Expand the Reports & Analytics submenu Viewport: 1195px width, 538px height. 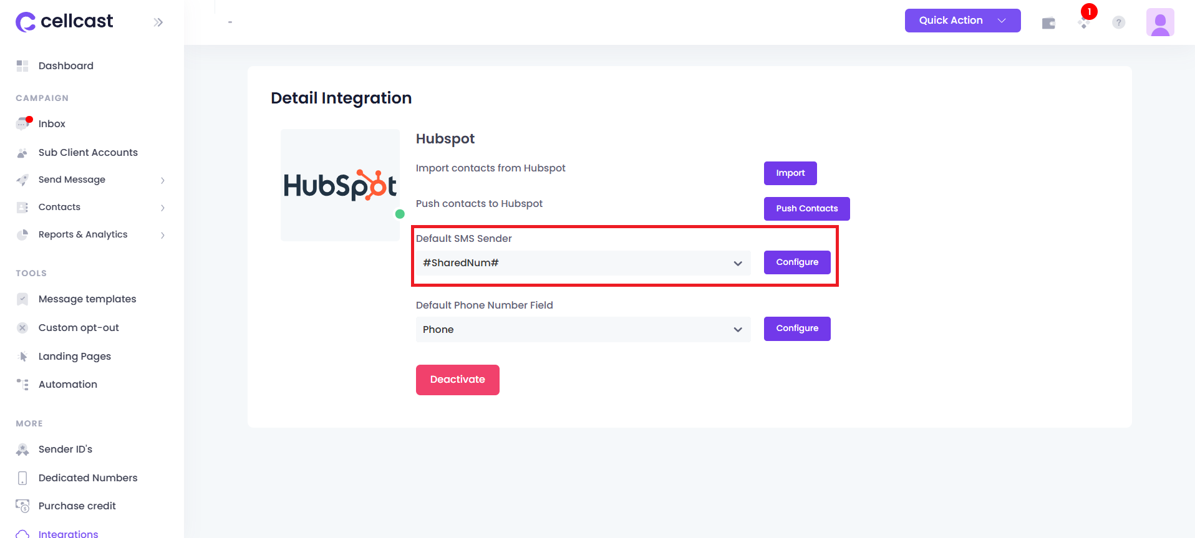point(92,234)
